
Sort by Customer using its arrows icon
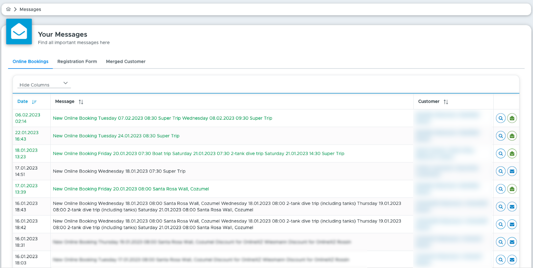pos(446,102)
